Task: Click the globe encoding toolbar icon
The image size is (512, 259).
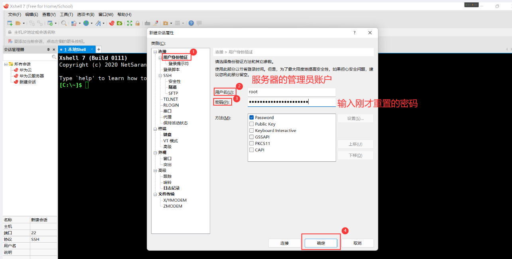Action: 86,23
